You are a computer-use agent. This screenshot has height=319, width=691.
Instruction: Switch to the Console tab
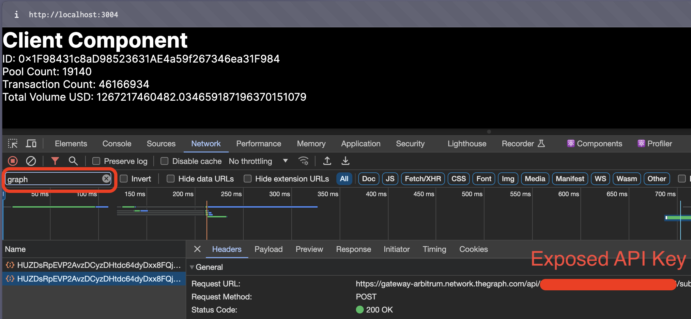click(x=117, y=144)
